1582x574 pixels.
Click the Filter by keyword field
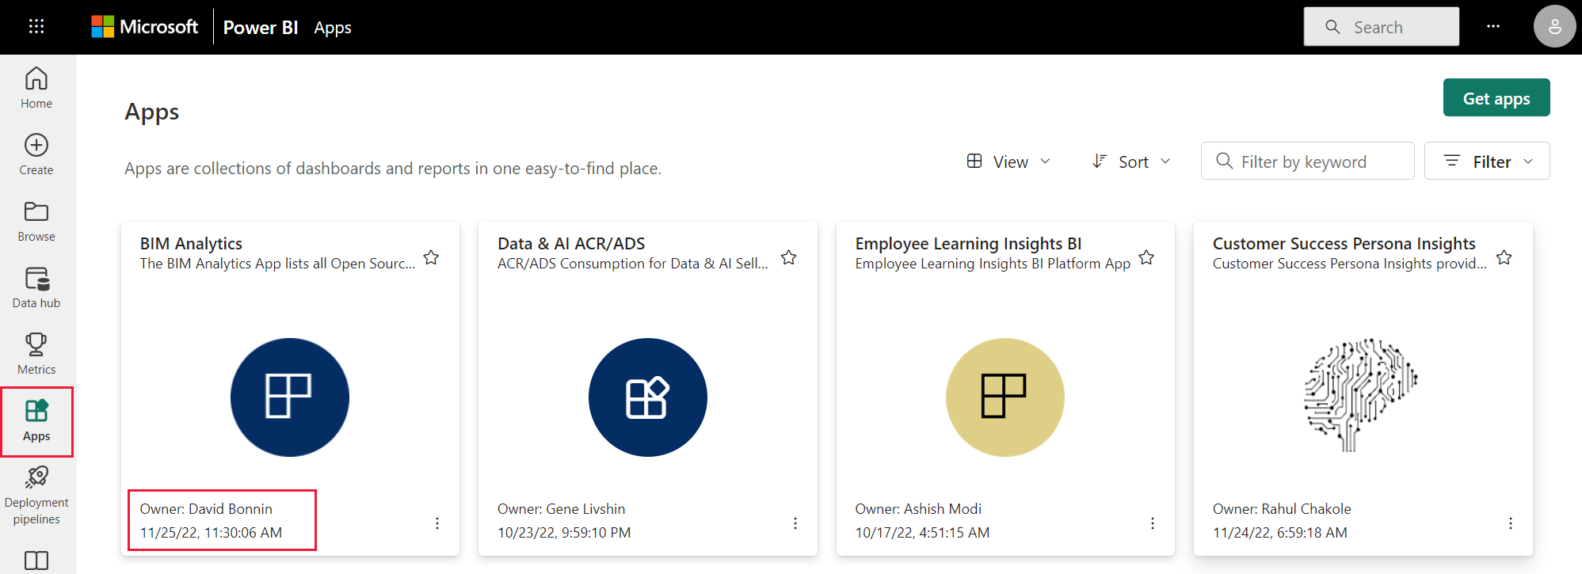(x=1307, y=162)
